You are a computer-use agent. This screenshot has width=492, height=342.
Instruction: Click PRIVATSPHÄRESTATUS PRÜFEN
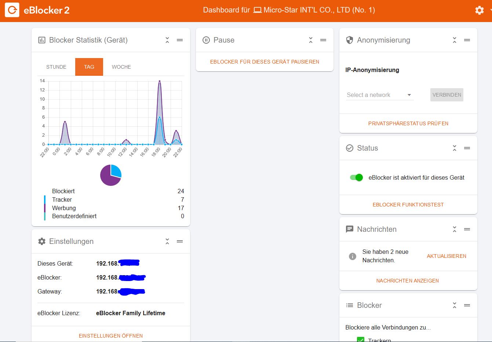tap(408, 123)
